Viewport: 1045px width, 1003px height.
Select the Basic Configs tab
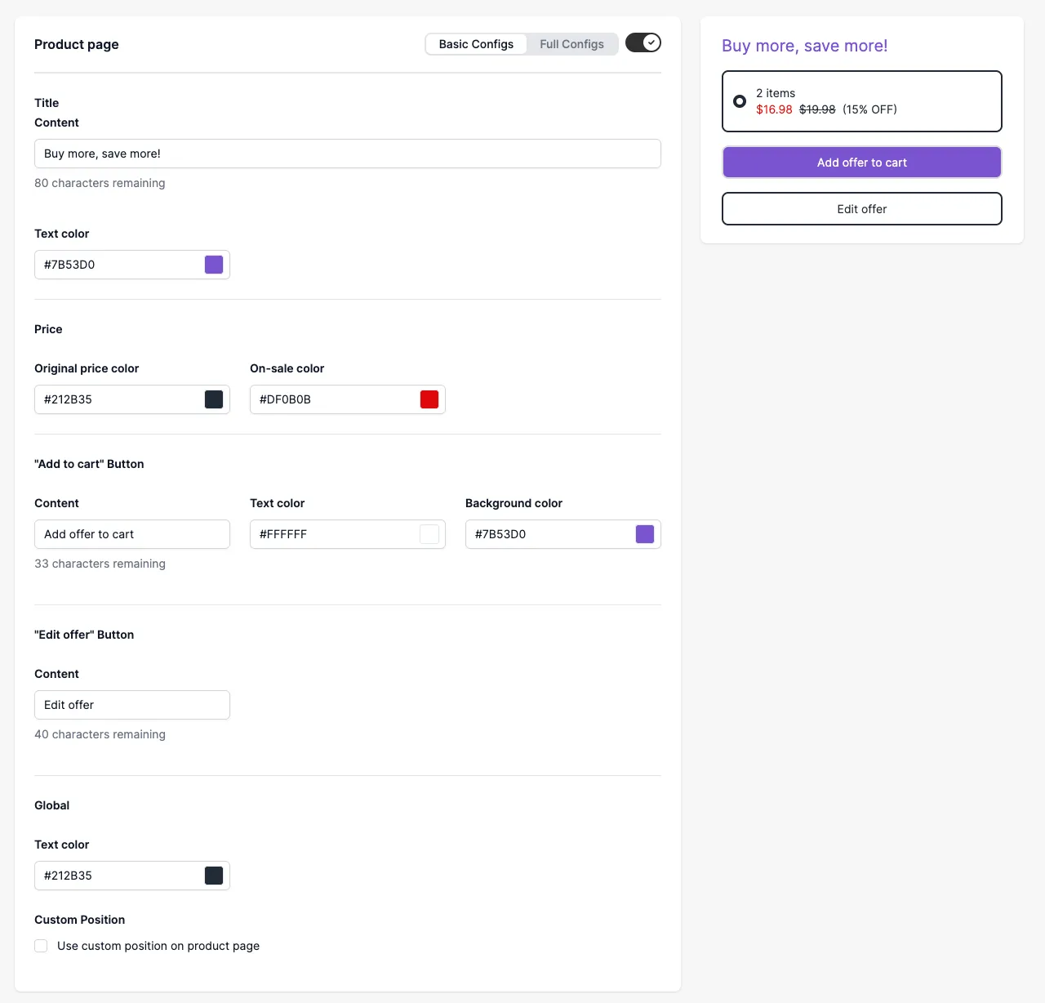476,44
